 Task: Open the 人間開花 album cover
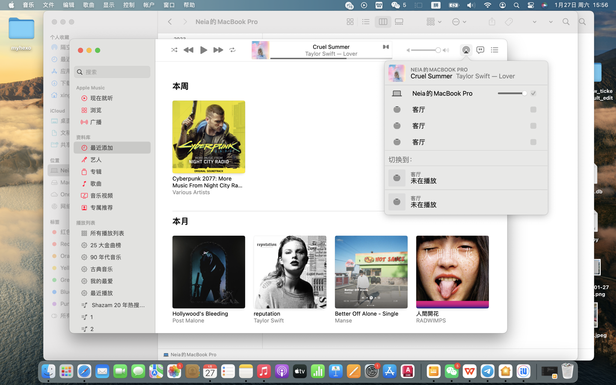coord(453,272)
